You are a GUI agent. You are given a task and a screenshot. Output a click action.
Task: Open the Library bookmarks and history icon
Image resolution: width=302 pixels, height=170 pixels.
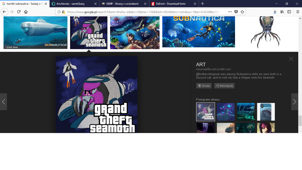point(282,12)
